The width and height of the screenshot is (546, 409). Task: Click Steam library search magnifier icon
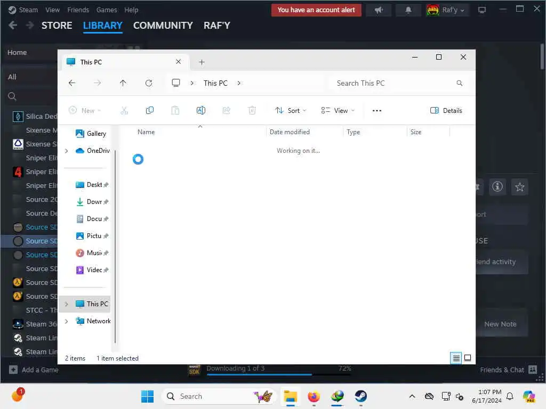[x=12, y=96]
